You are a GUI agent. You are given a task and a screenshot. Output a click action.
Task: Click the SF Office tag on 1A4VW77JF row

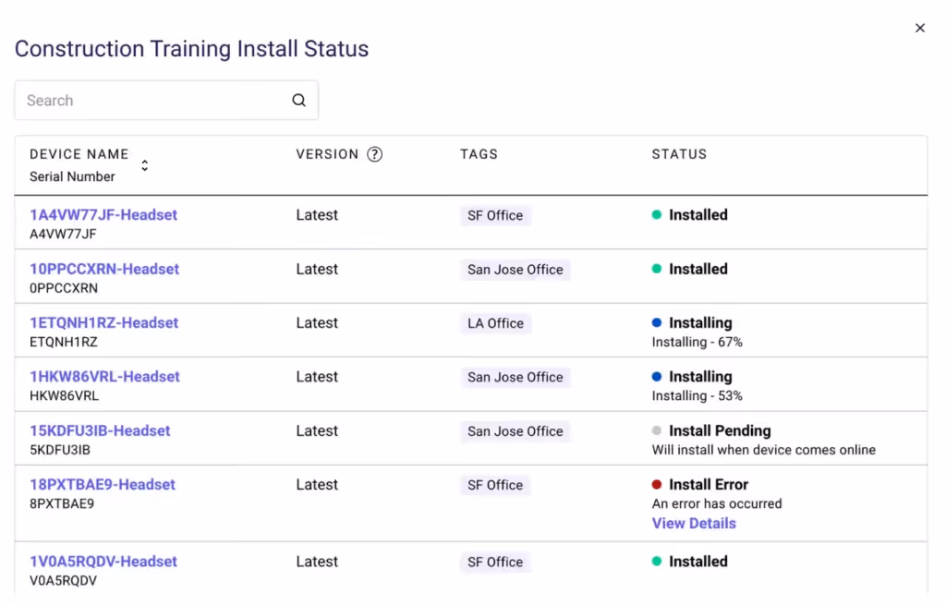[x=495, y=215]
